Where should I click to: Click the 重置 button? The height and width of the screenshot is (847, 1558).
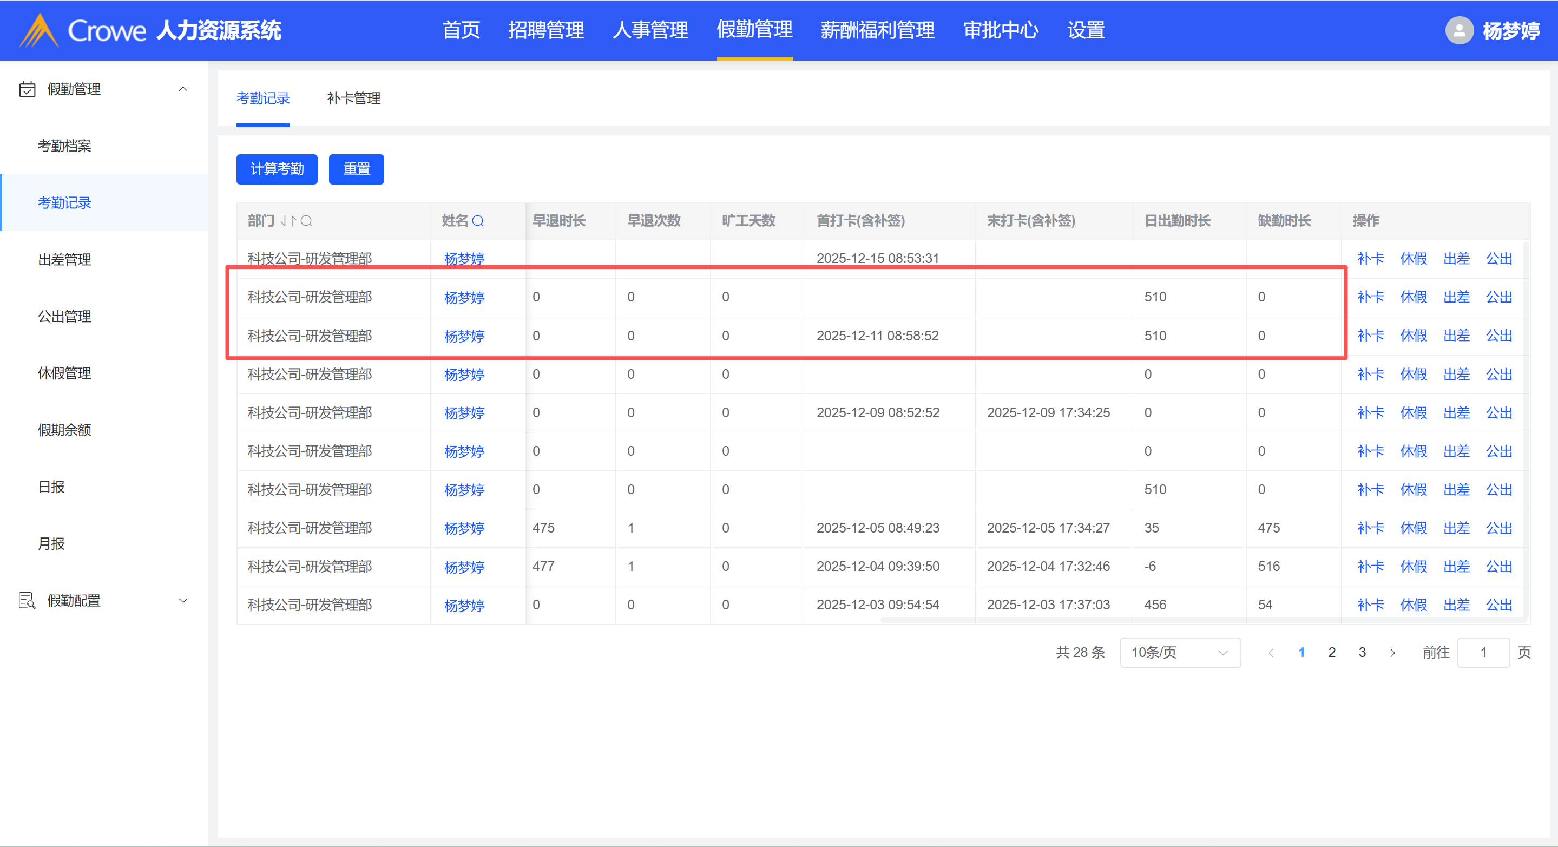[x=356, y=169]
